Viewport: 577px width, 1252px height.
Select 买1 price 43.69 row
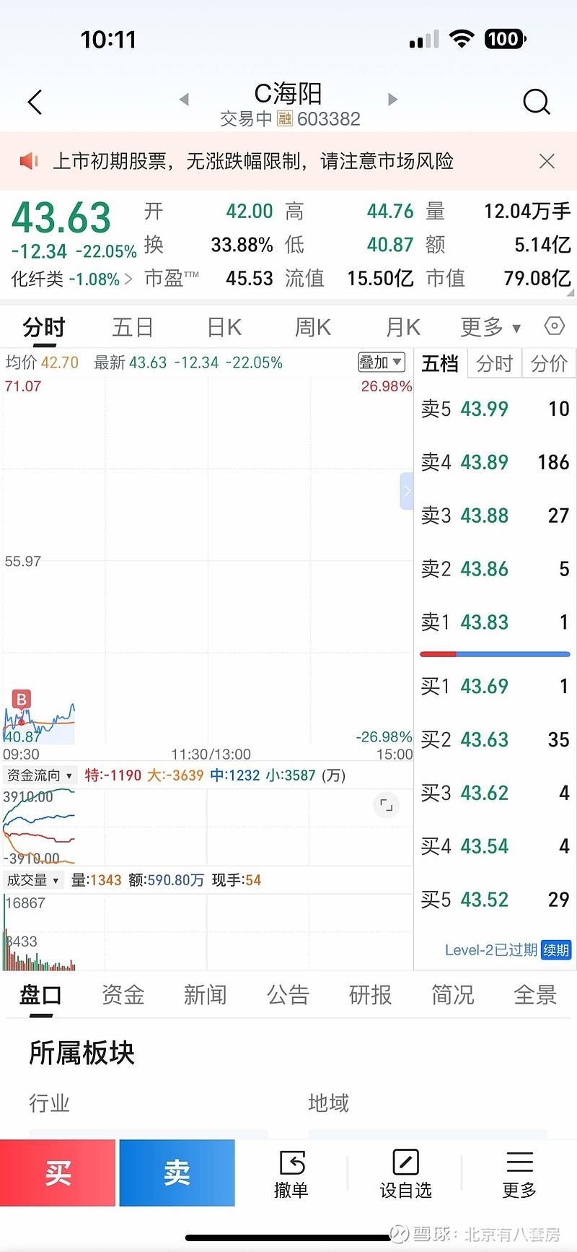click(495, 686)
